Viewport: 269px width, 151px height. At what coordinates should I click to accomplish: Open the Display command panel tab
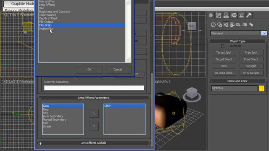241,15
